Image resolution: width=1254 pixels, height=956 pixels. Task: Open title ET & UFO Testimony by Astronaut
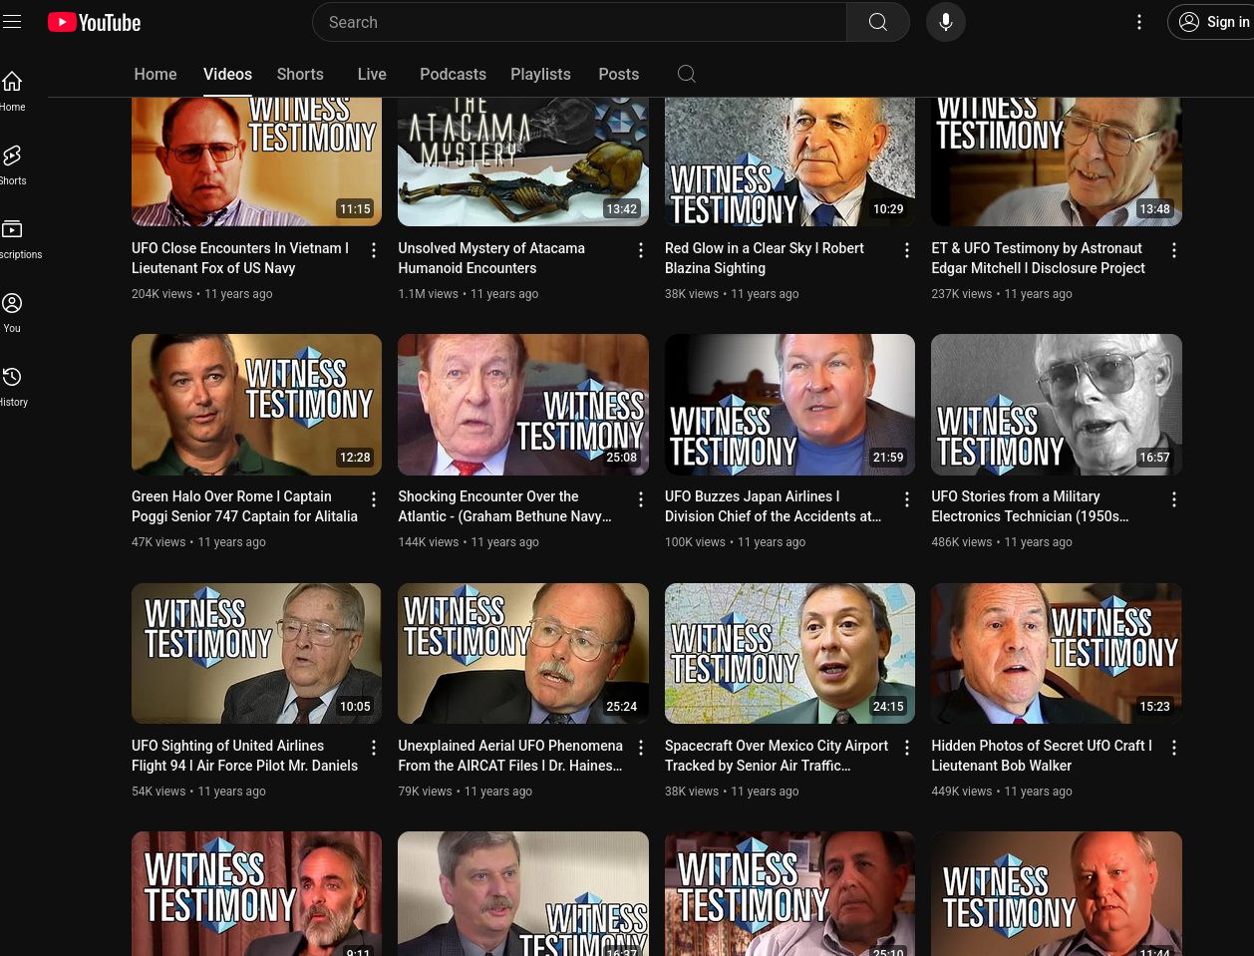tap(1038, 258)
